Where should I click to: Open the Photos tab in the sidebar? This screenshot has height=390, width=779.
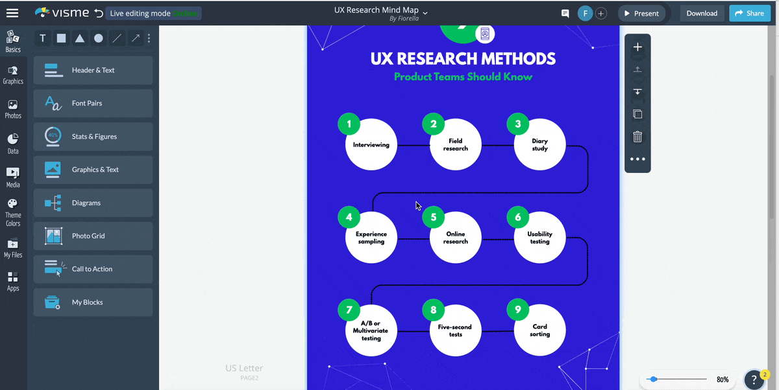click(13, 108)
